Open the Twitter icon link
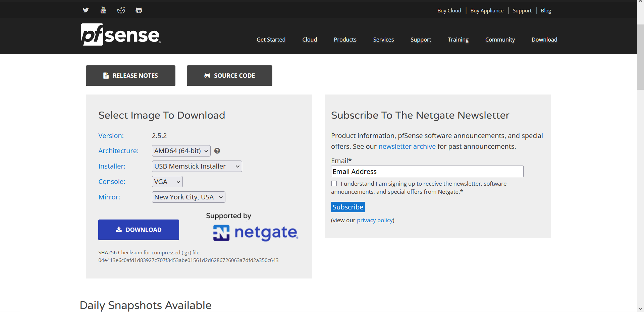The width and height of the screenshot is (644, 312). 86,10
